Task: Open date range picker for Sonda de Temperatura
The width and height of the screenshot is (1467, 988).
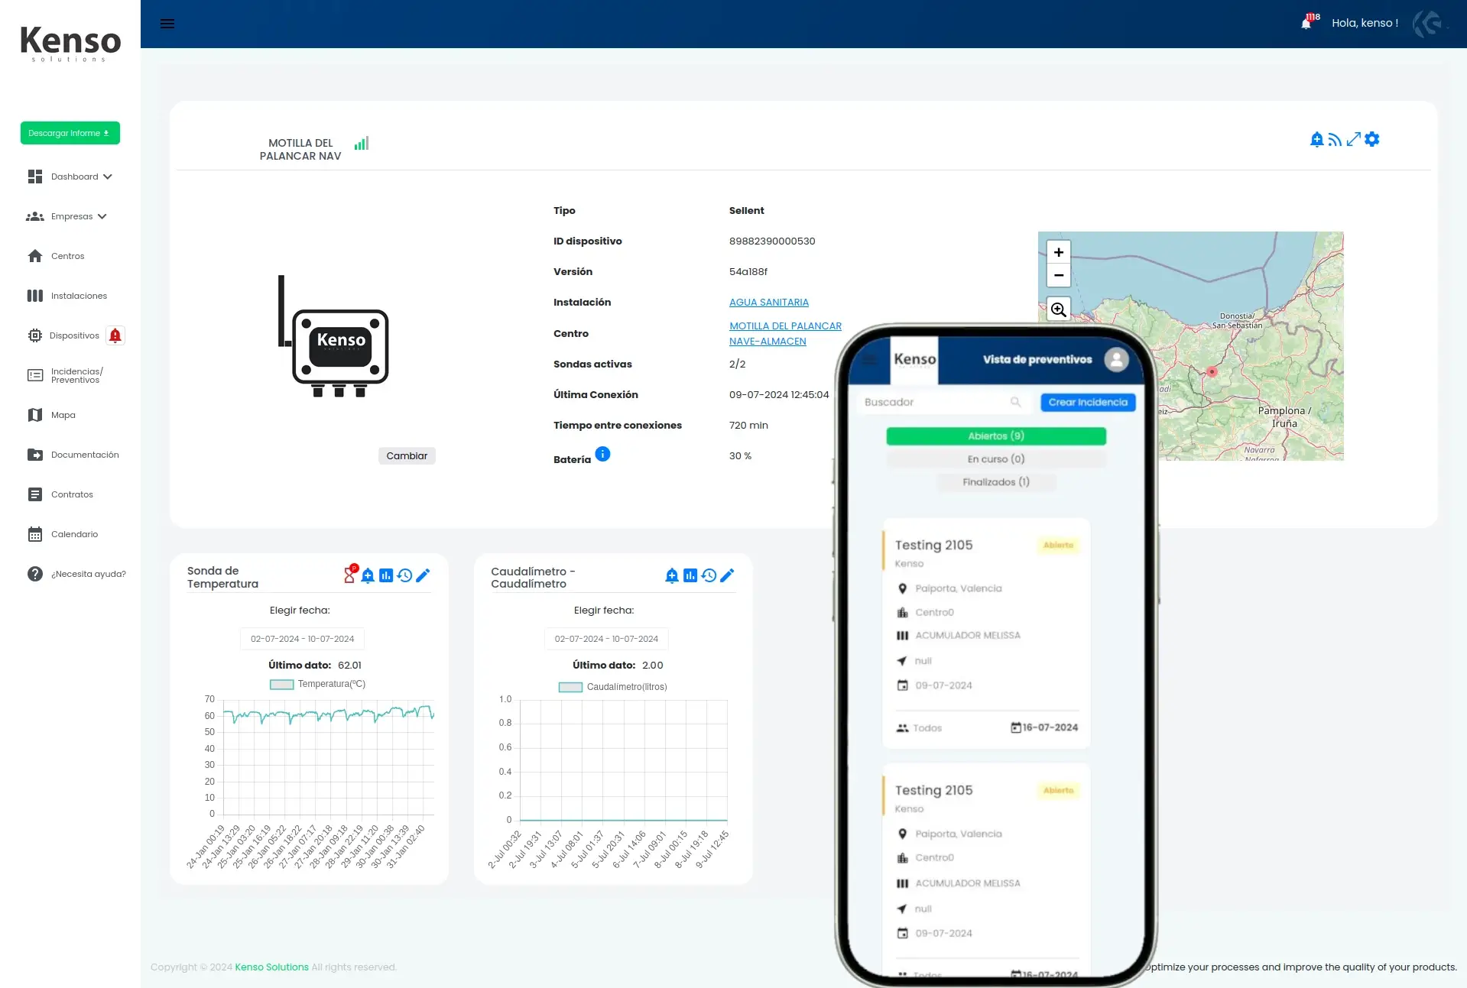Action: (302, 639)
